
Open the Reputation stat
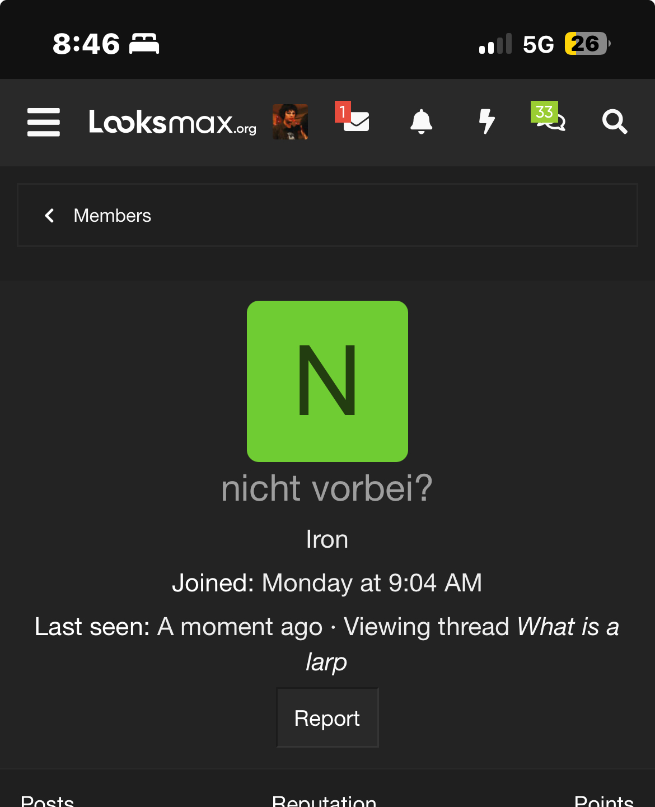pyautogui.click(x=324, y=801)
